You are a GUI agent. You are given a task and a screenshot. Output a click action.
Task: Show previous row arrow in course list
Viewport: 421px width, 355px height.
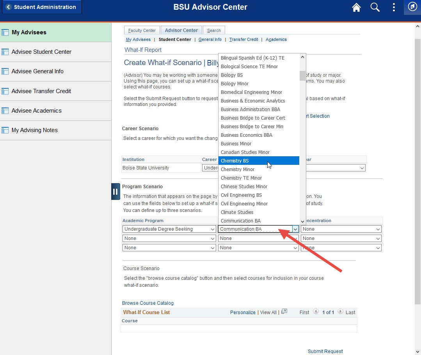pyautogui.click(x=316, y=312)
